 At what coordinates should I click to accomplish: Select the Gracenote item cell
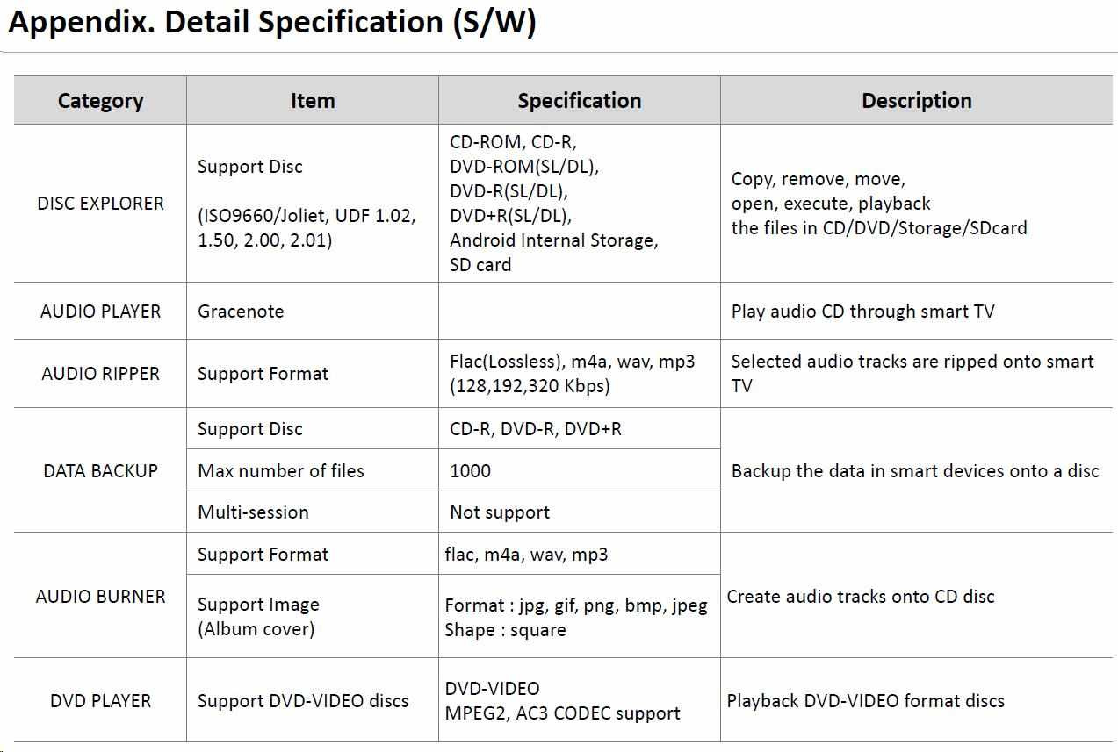point(241,312)
